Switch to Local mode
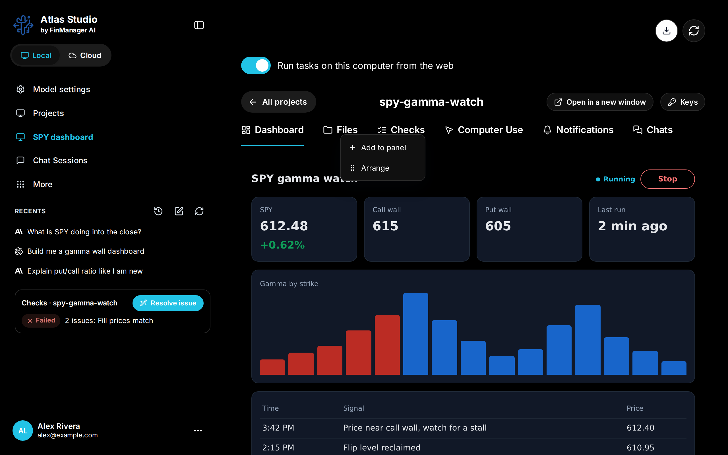Viewport: 728px width, 455px height. [x=36, y=55]
